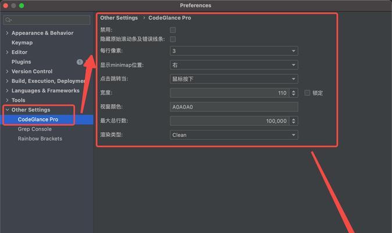
Task: Expand Appearance & Behavior section
Action: point(7,33)
